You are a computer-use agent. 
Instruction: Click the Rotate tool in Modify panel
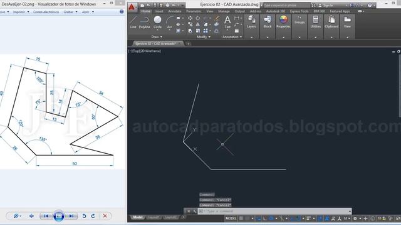point(198,18)
